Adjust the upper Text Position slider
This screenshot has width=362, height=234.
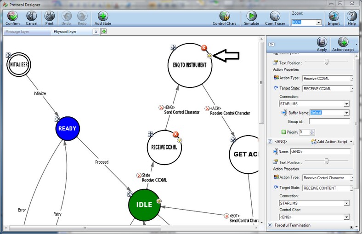(327, 62)
